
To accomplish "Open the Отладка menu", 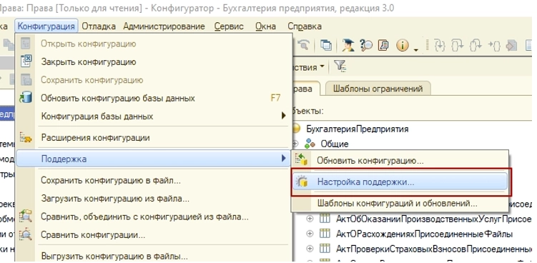I will (x=99, y=26).
